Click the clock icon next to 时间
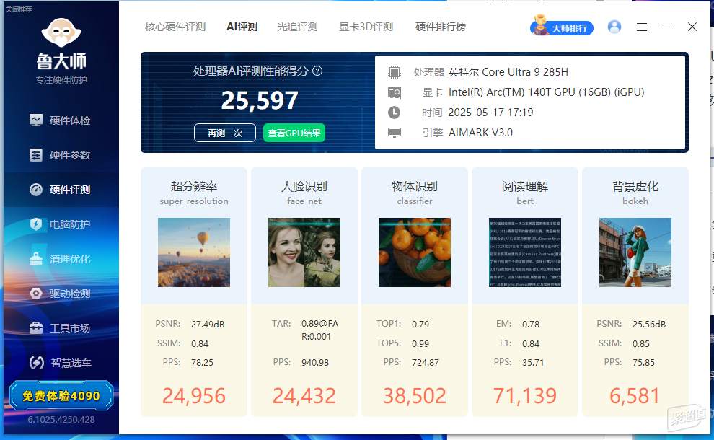Image resolution: width=714 pixels, height=440 pixels. pyautogui.click(x=395, y=113)
